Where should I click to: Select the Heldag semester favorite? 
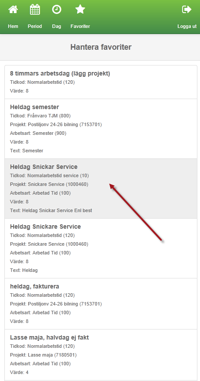(101, 129)
